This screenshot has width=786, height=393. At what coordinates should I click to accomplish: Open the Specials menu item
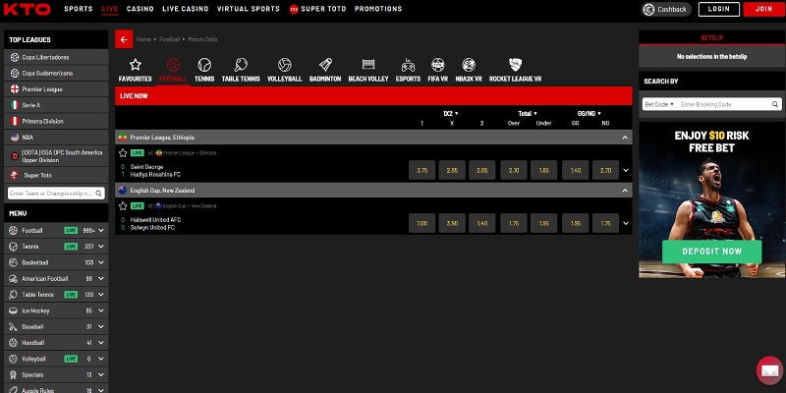56,375
